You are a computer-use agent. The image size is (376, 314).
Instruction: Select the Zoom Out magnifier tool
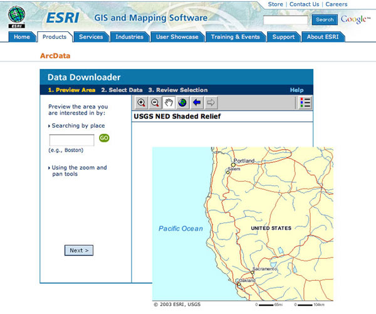[x=155, y=103]
